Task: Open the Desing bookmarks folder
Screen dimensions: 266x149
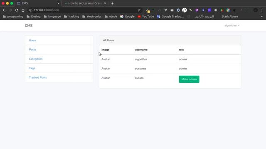Action: pyautogui.click(x=33, y=17)
